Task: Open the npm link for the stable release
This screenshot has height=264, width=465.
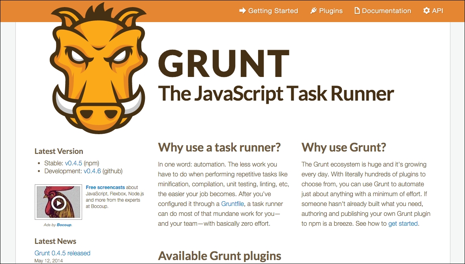Action: [x=92, y=163]
